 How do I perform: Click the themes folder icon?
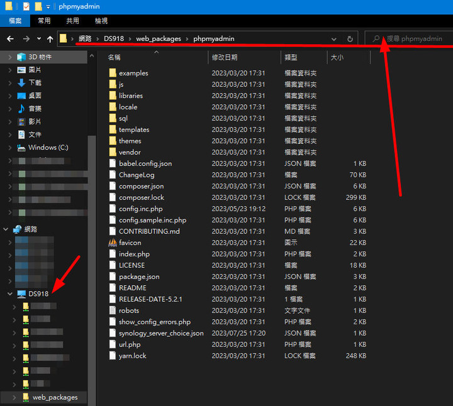[x=113, y=141]
